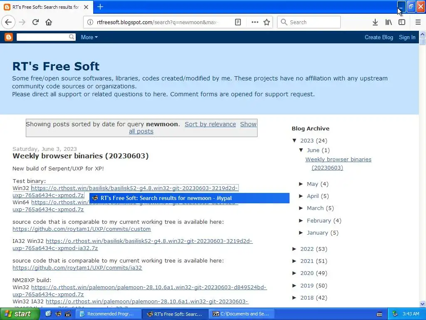
Task: Click the forward navigation arrow
Action: coord(22,22)
